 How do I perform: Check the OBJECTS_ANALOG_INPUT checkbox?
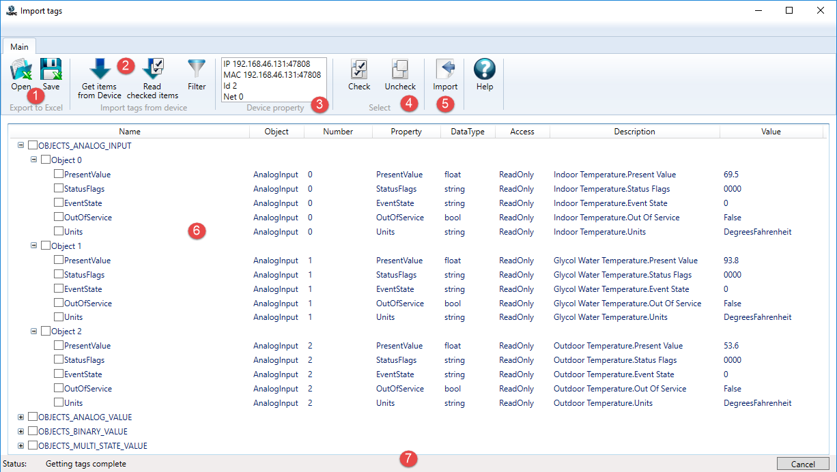click(x=33, y=146)
